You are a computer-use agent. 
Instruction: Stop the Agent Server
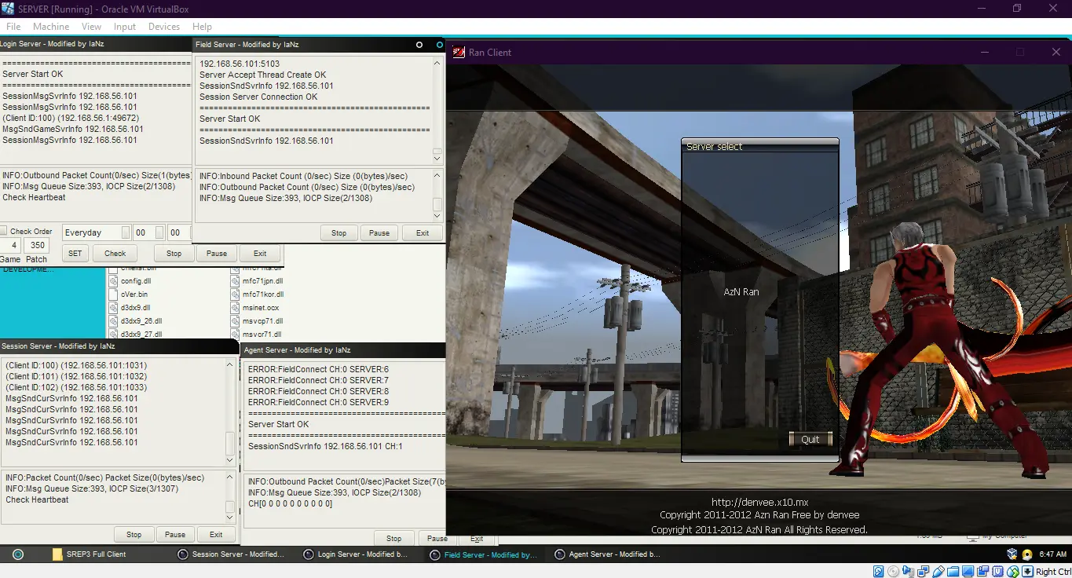(393, 539)
